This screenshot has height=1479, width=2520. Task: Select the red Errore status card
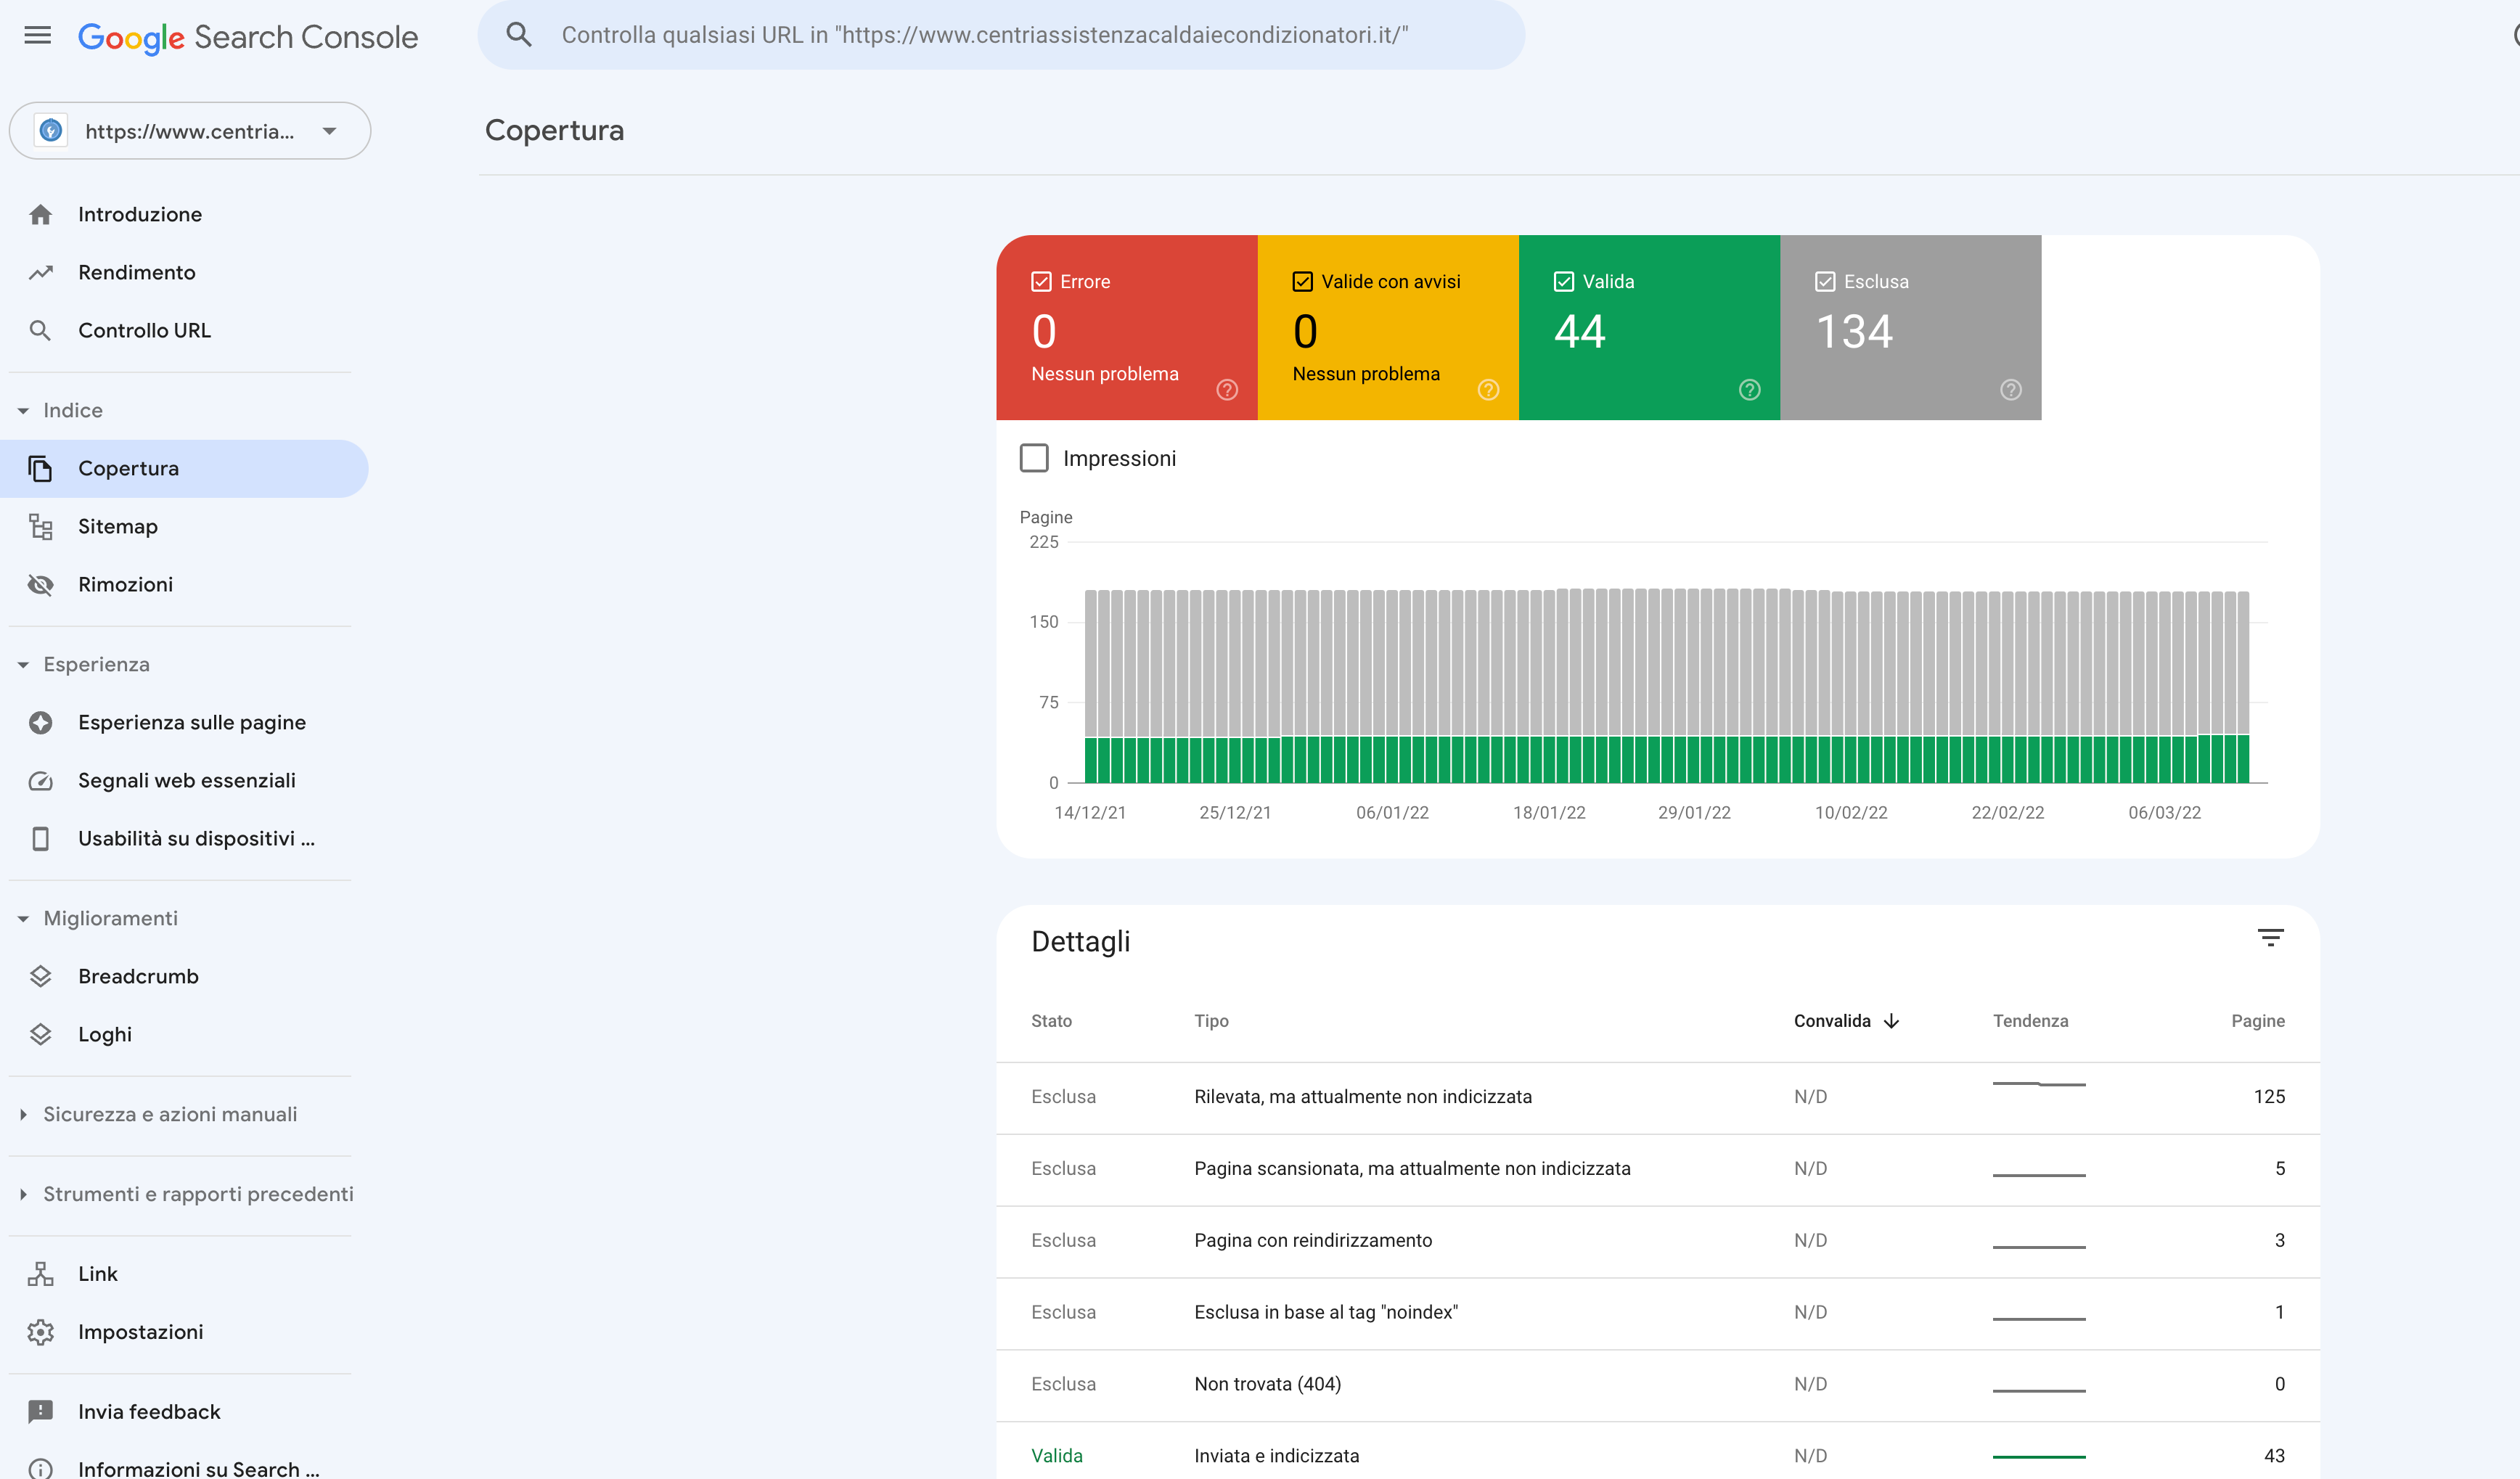(x=1126, y=328)
